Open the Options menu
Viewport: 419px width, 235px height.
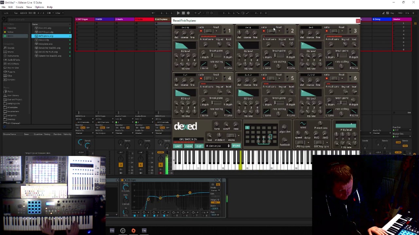tap(39, 7)
